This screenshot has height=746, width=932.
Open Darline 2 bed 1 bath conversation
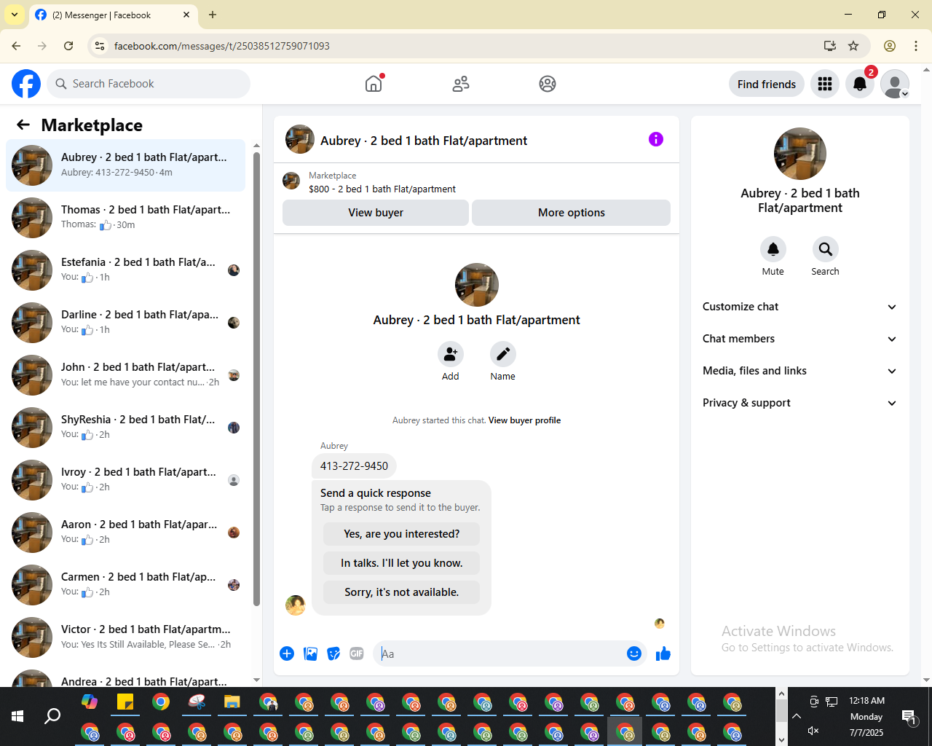pos(126,322)
